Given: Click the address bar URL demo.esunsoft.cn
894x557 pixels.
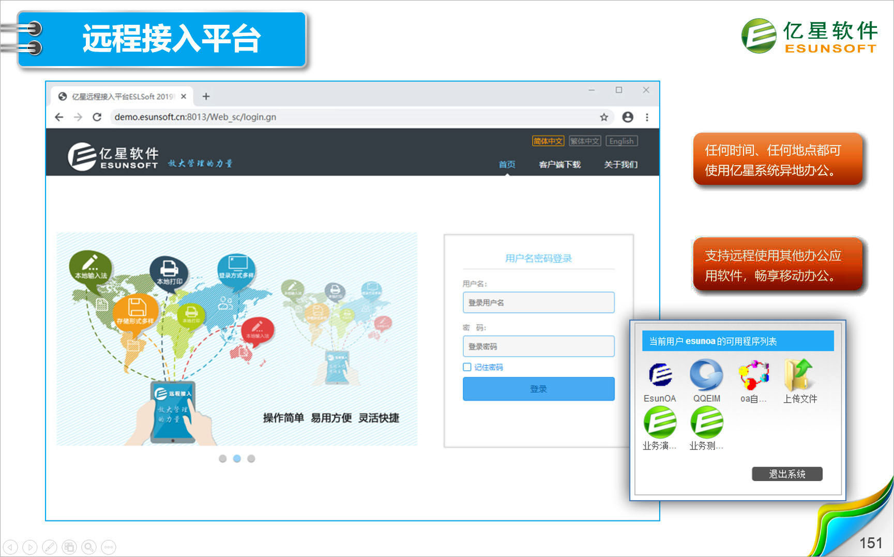Looking at the screenshot, I should (195, 117).
